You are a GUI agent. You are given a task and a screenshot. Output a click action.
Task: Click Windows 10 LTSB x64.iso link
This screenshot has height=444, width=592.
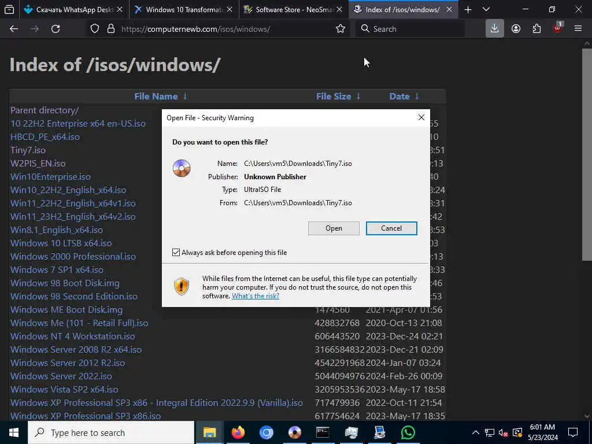[61, 243]
